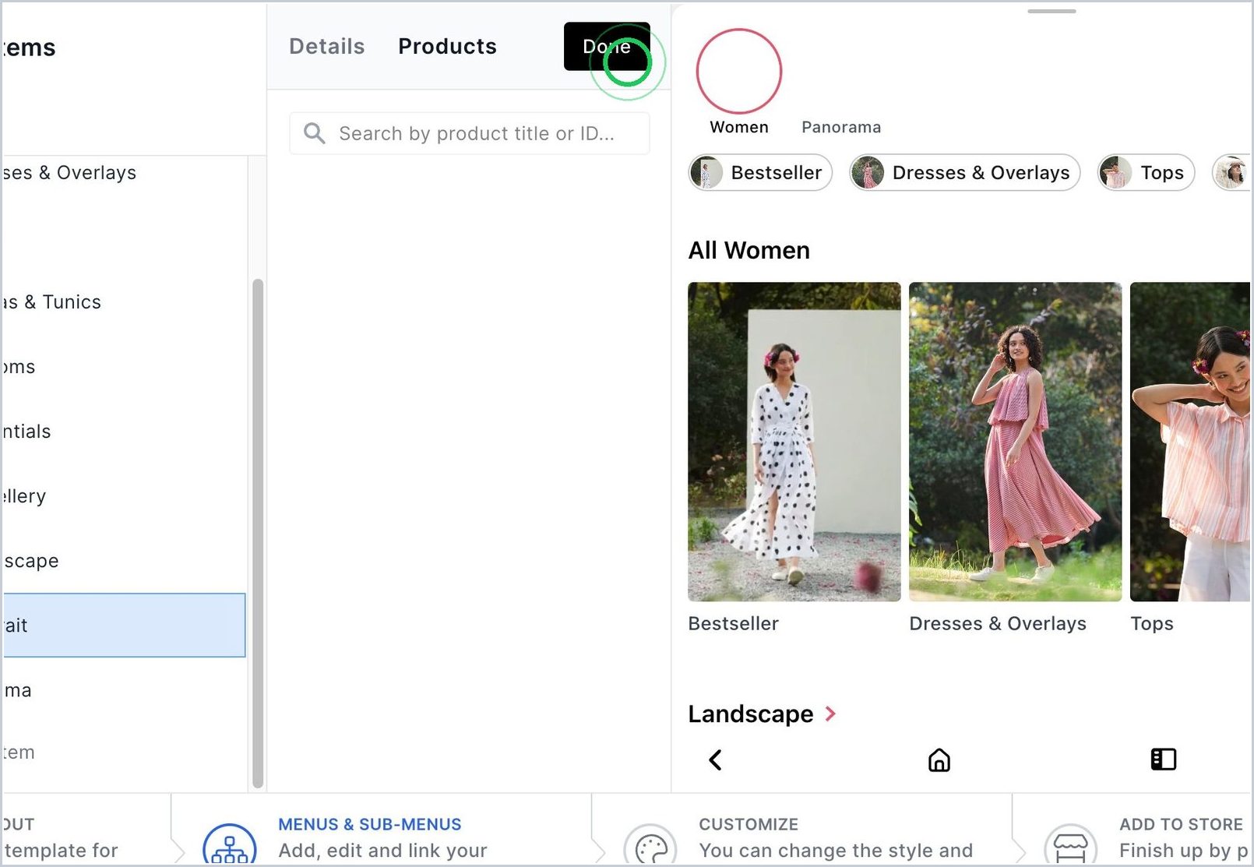
Task: Click the Dresses & Overlays chip's avatar image
Action: (x=867, y=172)
